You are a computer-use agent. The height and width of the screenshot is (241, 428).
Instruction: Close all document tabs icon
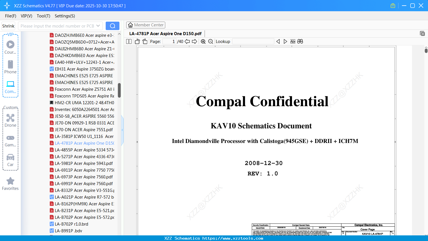pyautogui.click(x=422, y=33)
